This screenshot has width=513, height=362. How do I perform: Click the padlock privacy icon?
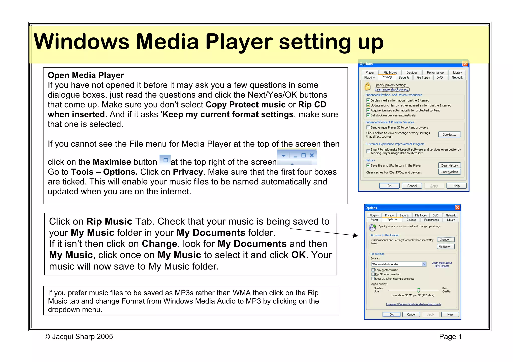pos(367,87)
